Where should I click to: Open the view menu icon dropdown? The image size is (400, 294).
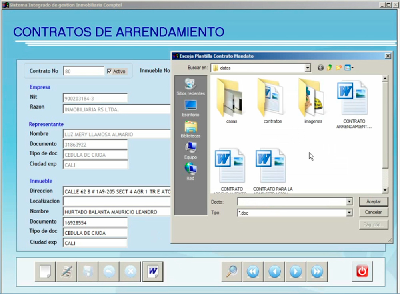[x=349, y=68]
